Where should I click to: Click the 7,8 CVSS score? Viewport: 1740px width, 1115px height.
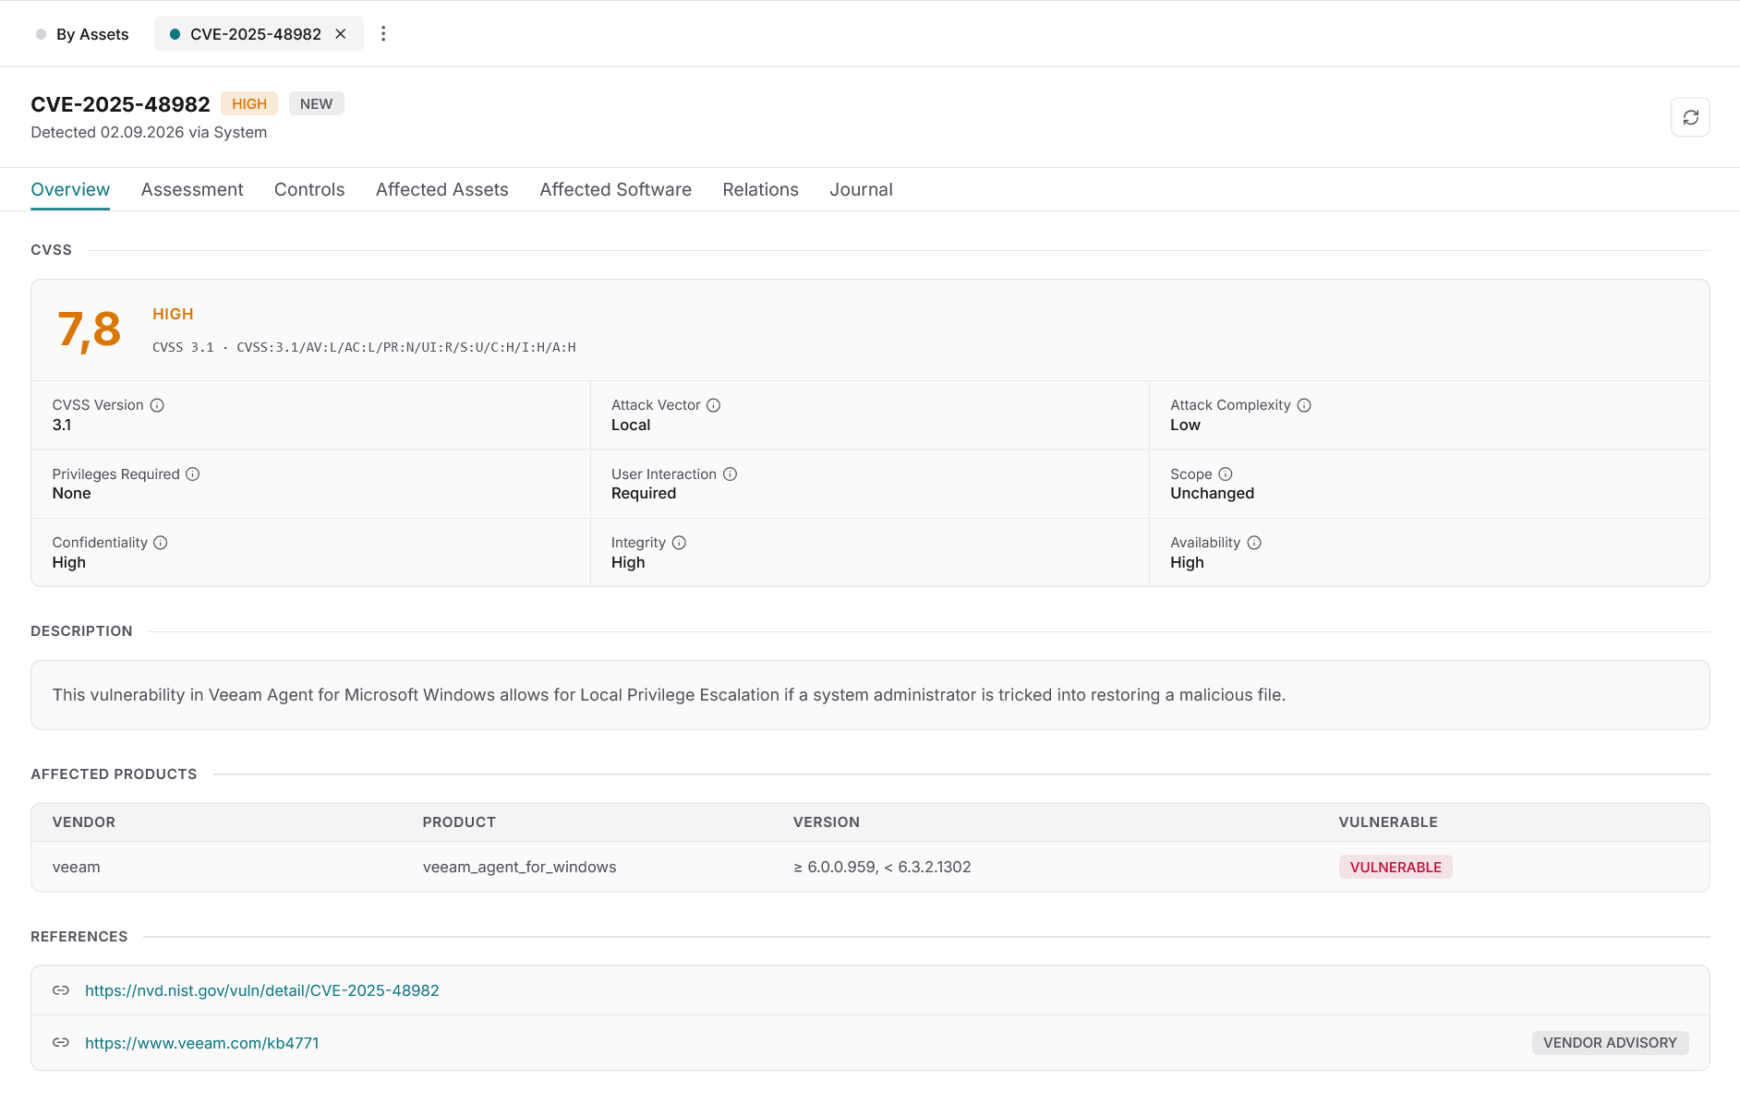click(89, 330)
